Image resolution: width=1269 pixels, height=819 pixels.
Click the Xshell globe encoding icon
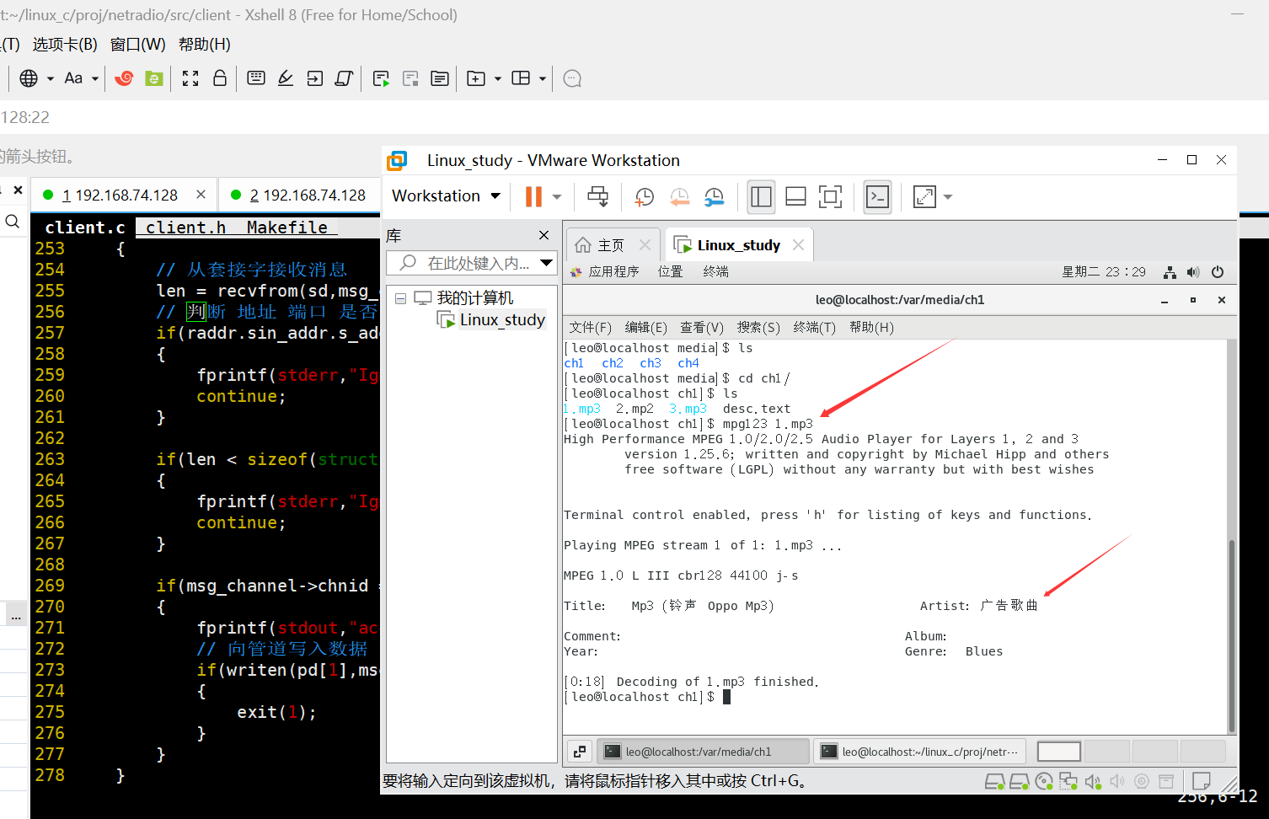pos(29,78)
